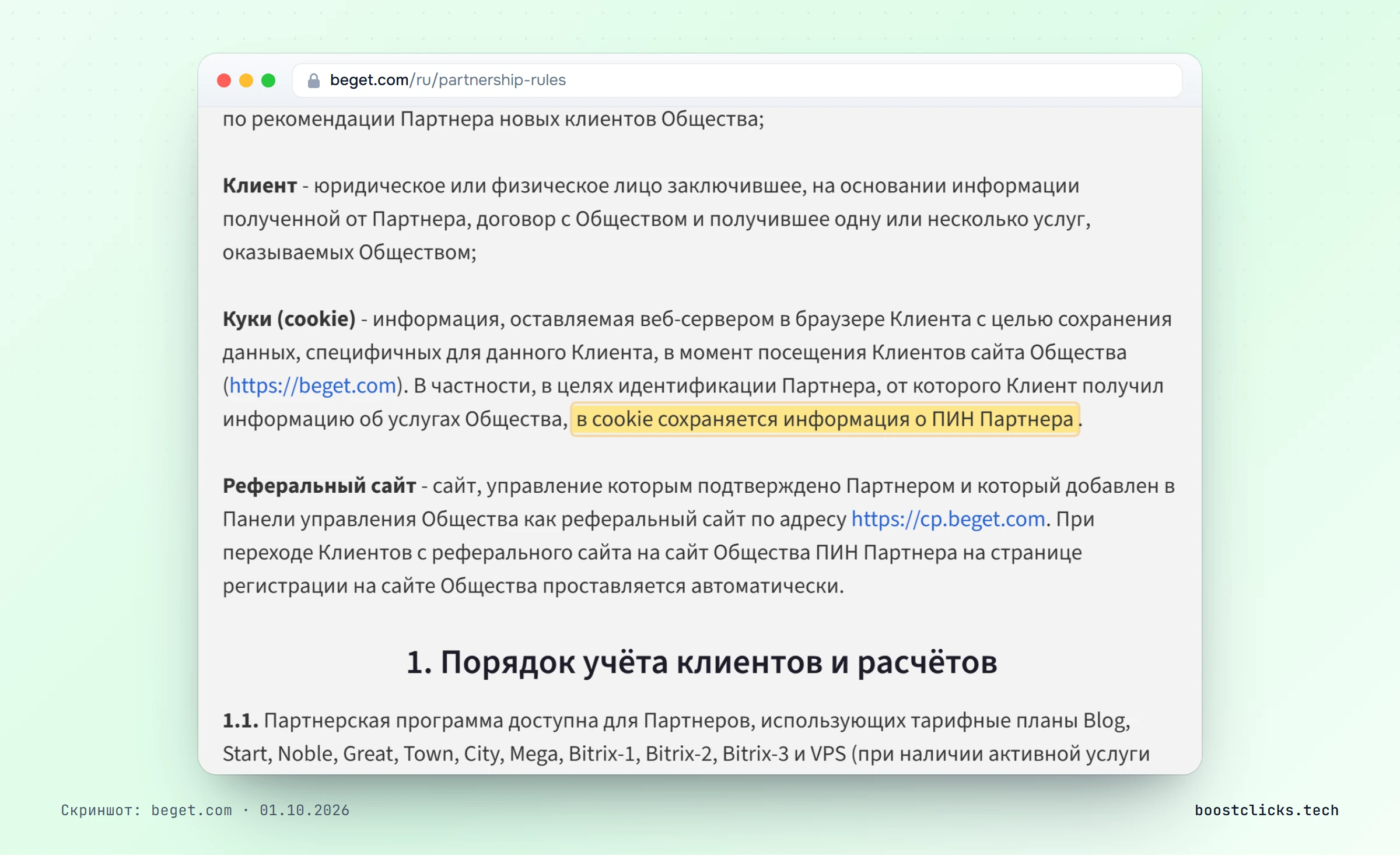
Task: Click the bold clause number "1.1."
Action: [x=240, y=721]
